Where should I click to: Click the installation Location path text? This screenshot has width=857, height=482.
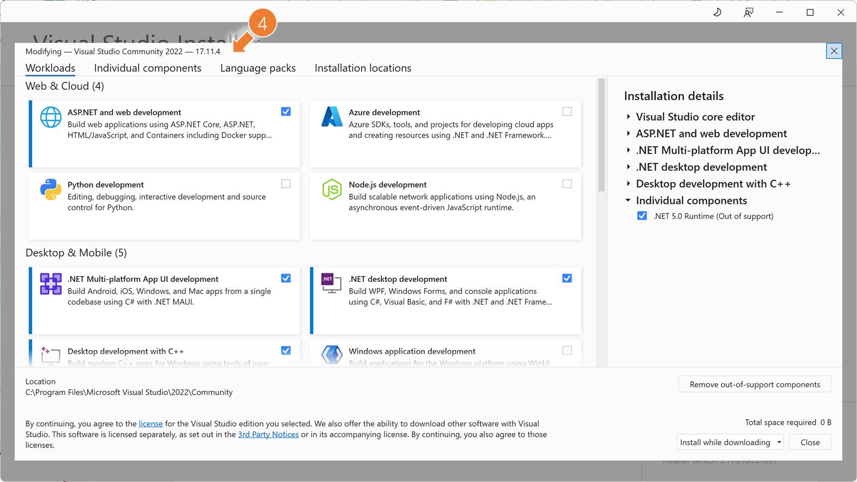tap(129, 392)
